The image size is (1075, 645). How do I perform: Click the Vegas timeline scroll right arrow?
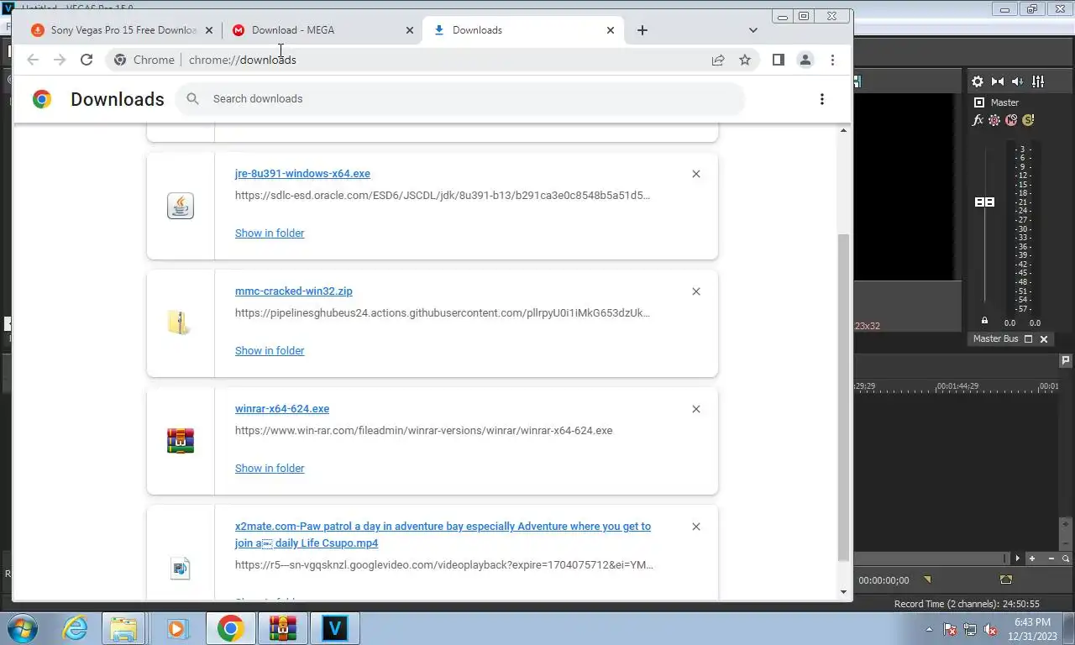coord(1018,558)
